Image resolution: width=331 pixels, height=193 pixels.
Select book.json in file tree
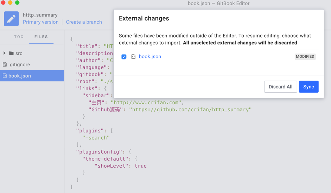pos(32,76)
